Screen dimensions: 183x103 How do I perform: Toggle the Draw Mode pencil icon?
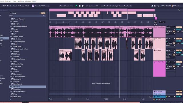152,6
